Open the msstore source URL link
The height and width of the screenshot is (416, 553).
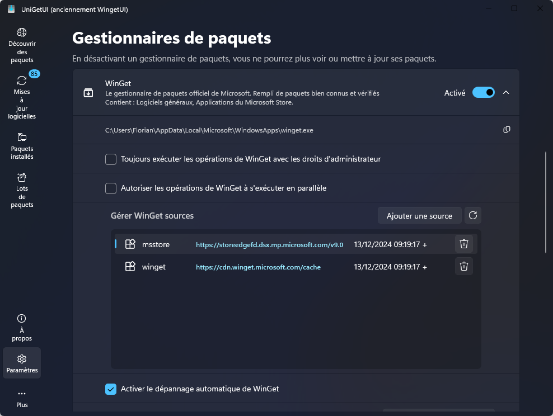[x=269, y=244]
